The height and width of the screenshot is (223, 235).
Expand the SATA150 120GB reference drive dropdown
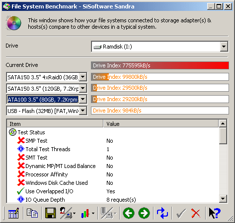(83, 88)
